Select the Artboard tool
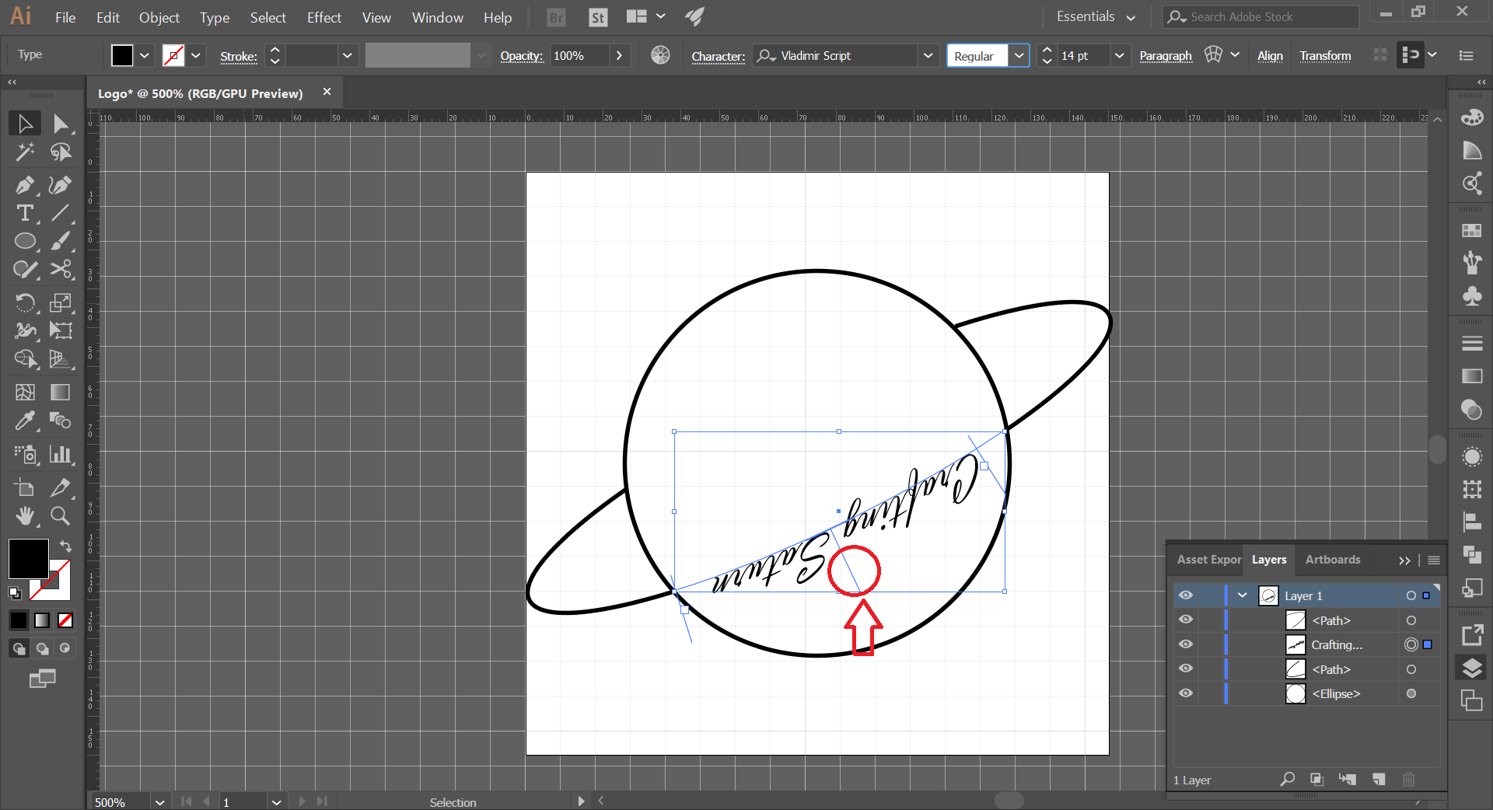This screenshot has width=1493, height=810. 25,487
